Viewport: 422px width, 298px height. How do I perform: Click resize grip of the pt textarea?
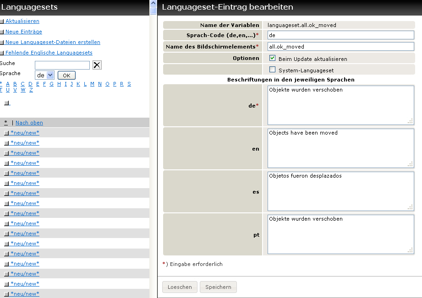click(x=411, y=250)
